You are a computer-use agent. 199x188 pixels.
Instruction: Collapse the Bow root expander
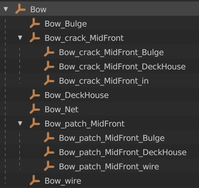point(6,9)
